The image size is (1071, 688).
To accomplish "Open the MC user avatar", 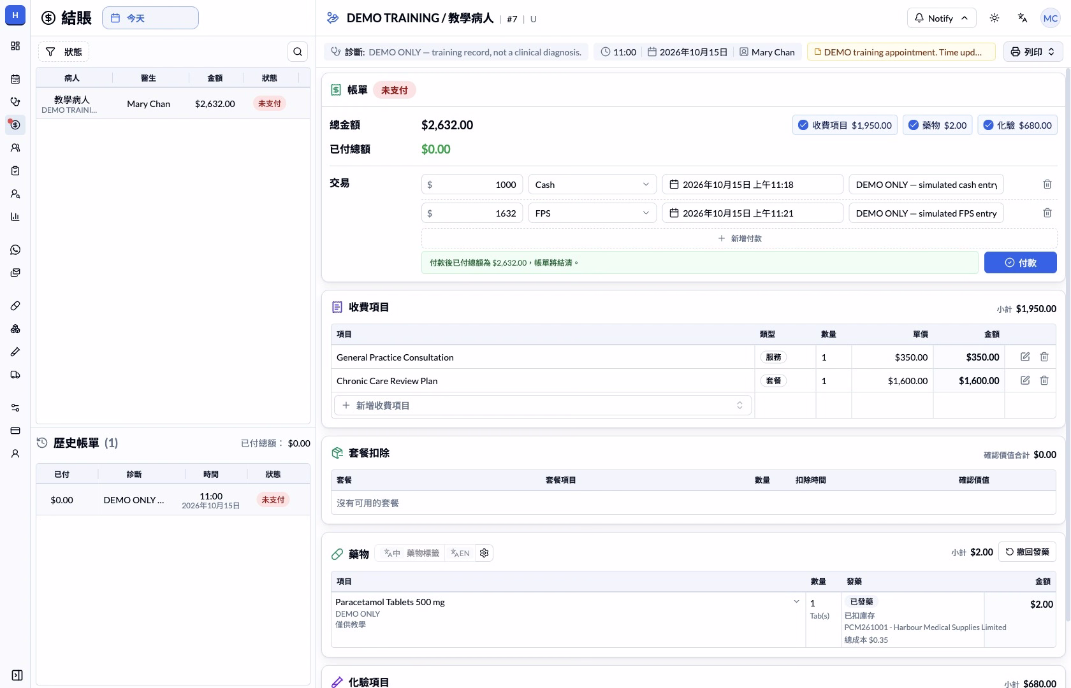I will (1051, 18).
